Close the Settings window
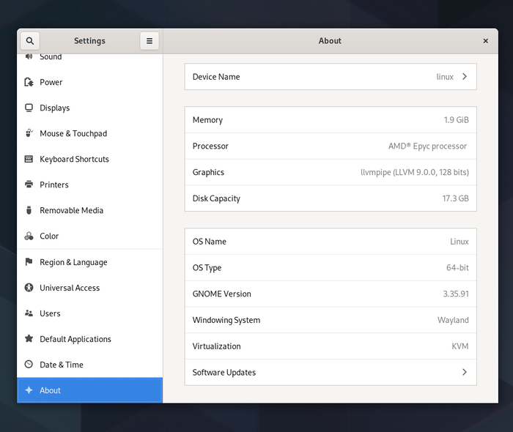The image size is (513, 432). click(x=485, y=41)
